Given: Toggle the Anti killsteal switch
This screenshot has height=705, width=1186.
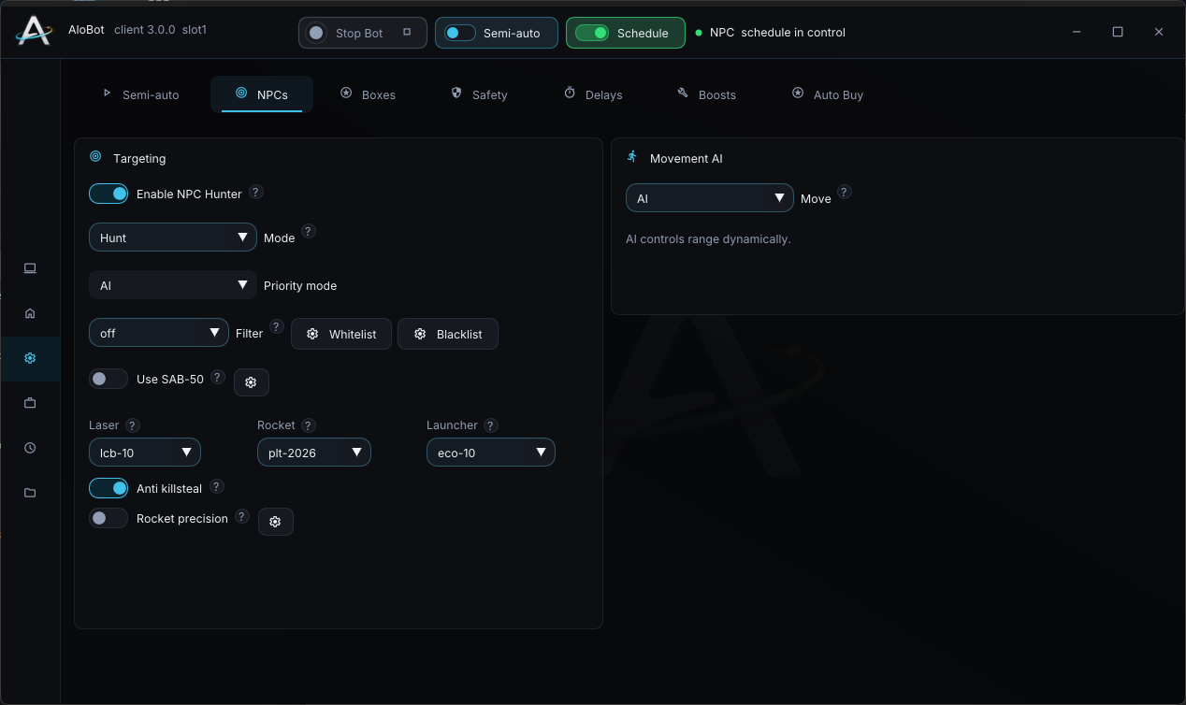Looking at the screenshot, I should click(108, 488).
